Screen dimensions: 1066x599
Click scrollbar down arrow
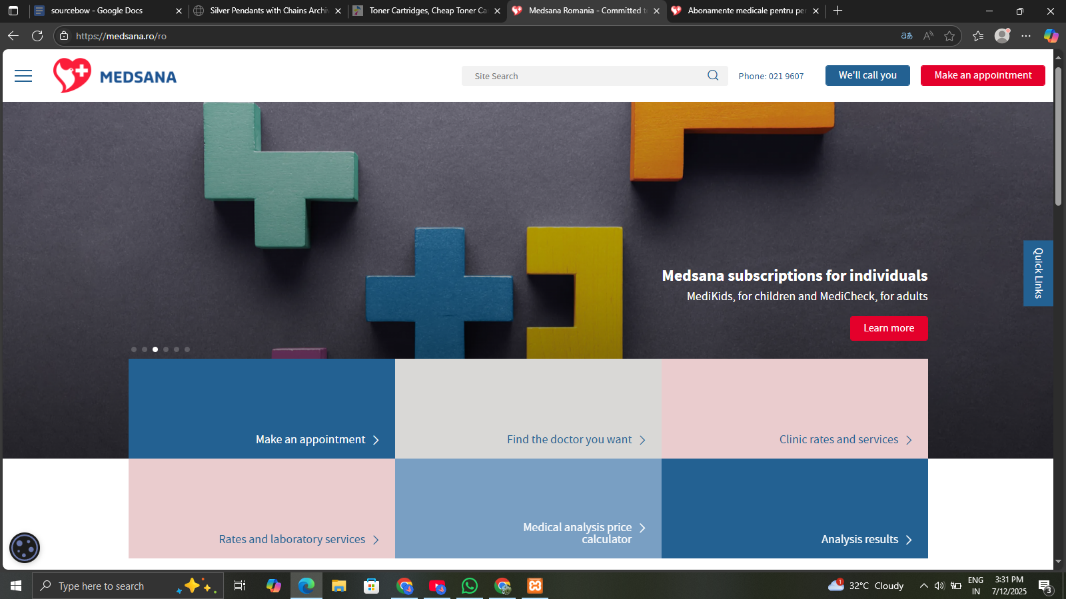pyautogui.click(x=1058, y=562)
